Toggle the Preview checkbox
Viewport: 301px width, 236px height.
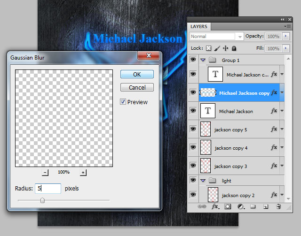(x=123, y=102)
